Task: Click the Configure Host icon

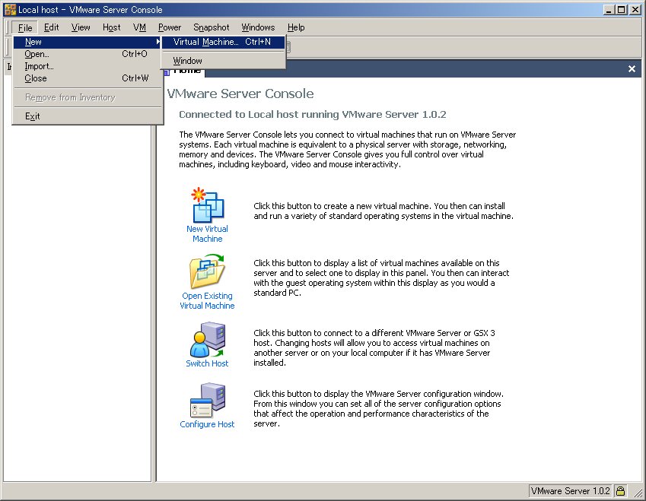Action: (x=208, y=400)
